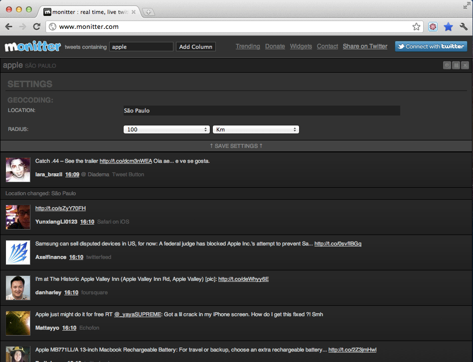Screen dimensions: 473x362
Task: Bookmark this page with the star outline
Action: 416,27
